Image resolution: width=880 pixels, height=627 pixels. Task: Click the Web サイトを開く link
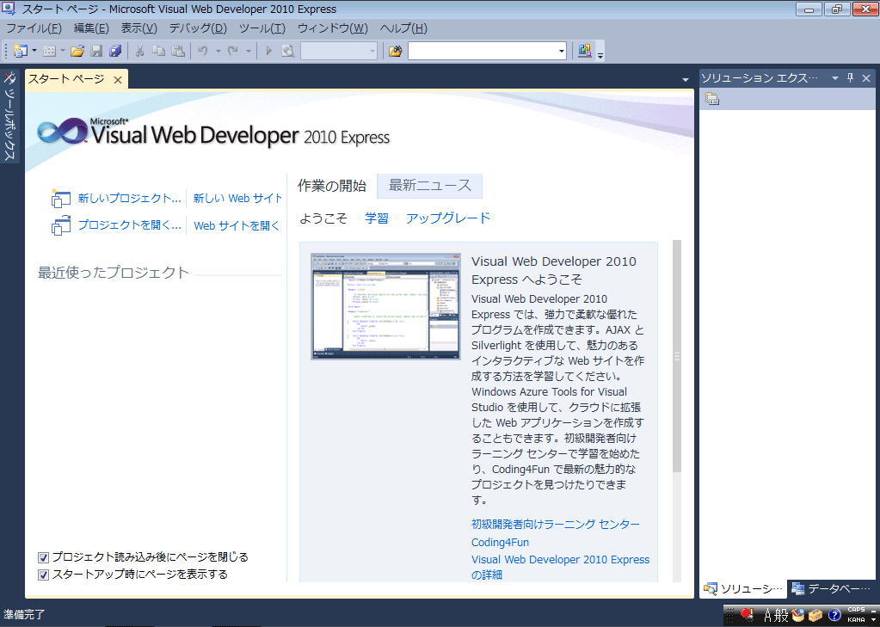237,225
